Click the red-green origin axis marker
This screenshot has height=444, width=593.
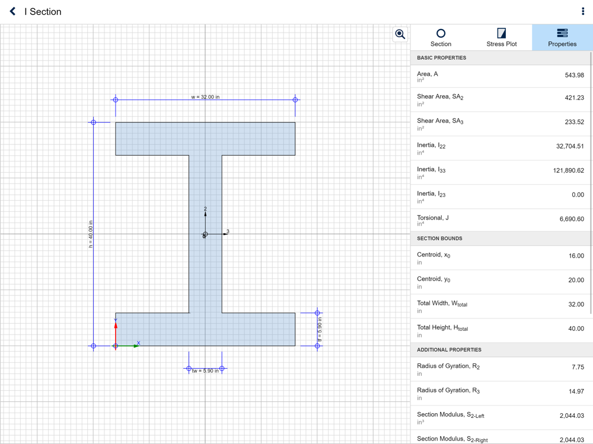tap(116, 346)
